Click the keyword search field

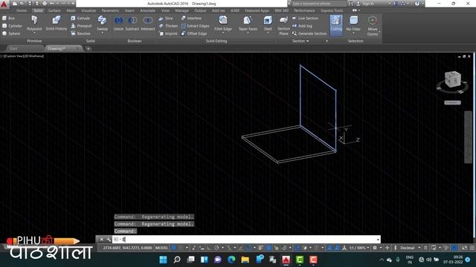point(319,4)
